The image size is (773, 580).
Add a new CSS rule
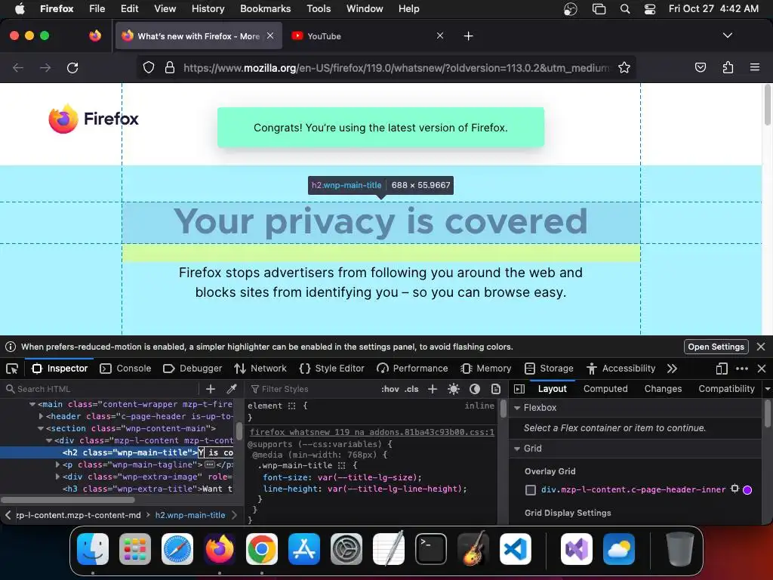click(x=433, y=389)
